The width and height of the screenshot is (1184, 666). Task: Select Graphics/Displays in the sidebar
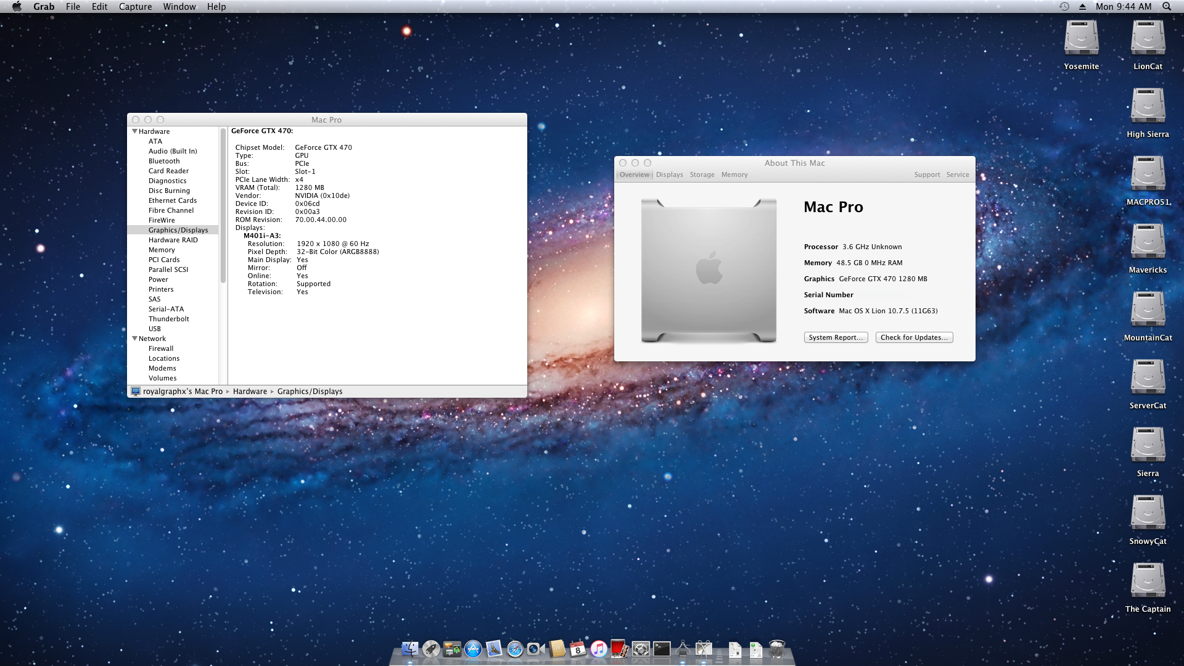tap(173, 230)
